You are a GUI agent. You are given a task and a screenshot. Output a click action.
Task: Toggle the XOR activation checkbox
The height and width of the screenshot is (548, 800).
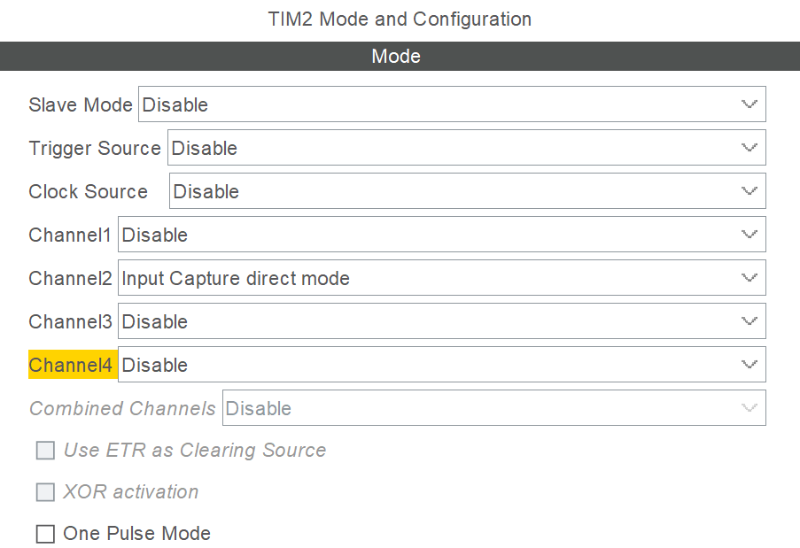[x=45, y=492]
